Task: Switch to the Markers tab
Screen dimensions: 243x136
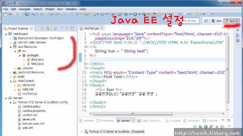Action: click(87, 121)
